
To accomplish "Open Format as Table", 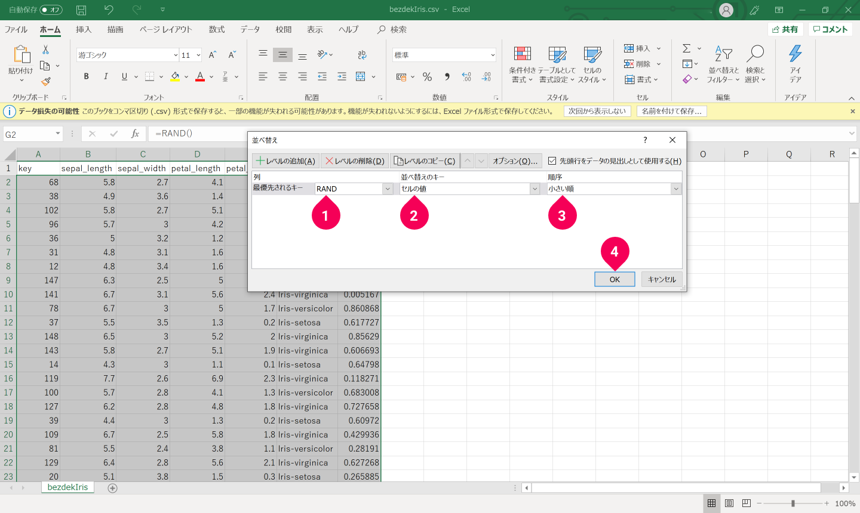I will [557, 64].
